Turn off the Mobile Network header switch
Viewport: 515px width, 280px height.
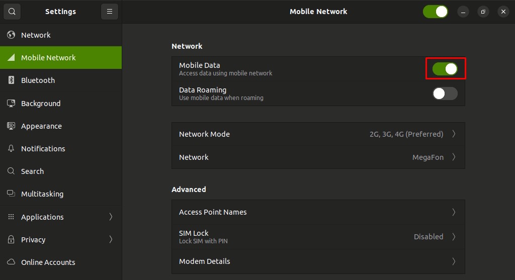pos(435,12)
